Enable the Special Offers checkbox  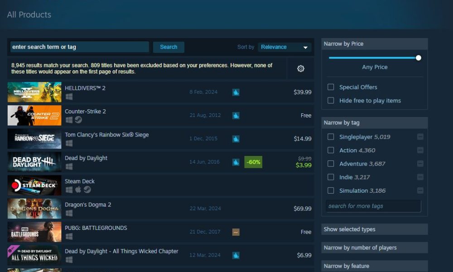point(331,87)
